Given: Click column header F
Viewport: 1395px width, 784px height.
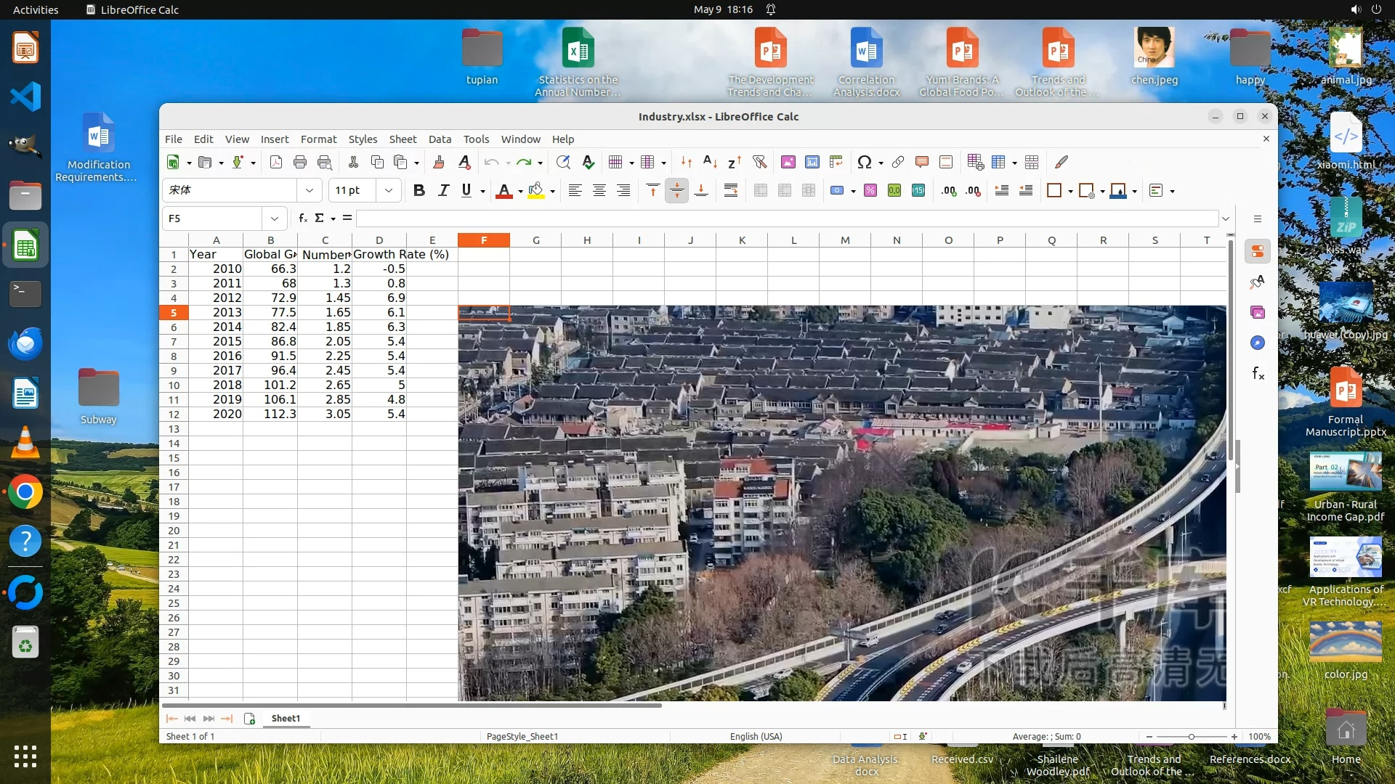Looking at the screenshot, I should [483, 240].
